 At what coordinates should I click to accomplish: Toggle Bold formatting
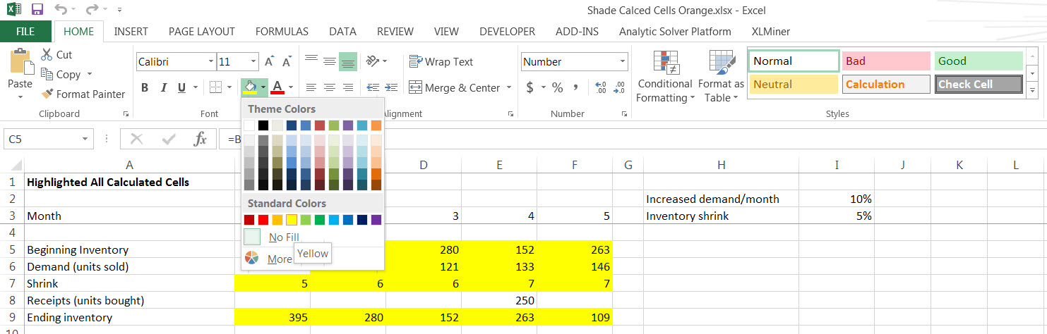145,88
